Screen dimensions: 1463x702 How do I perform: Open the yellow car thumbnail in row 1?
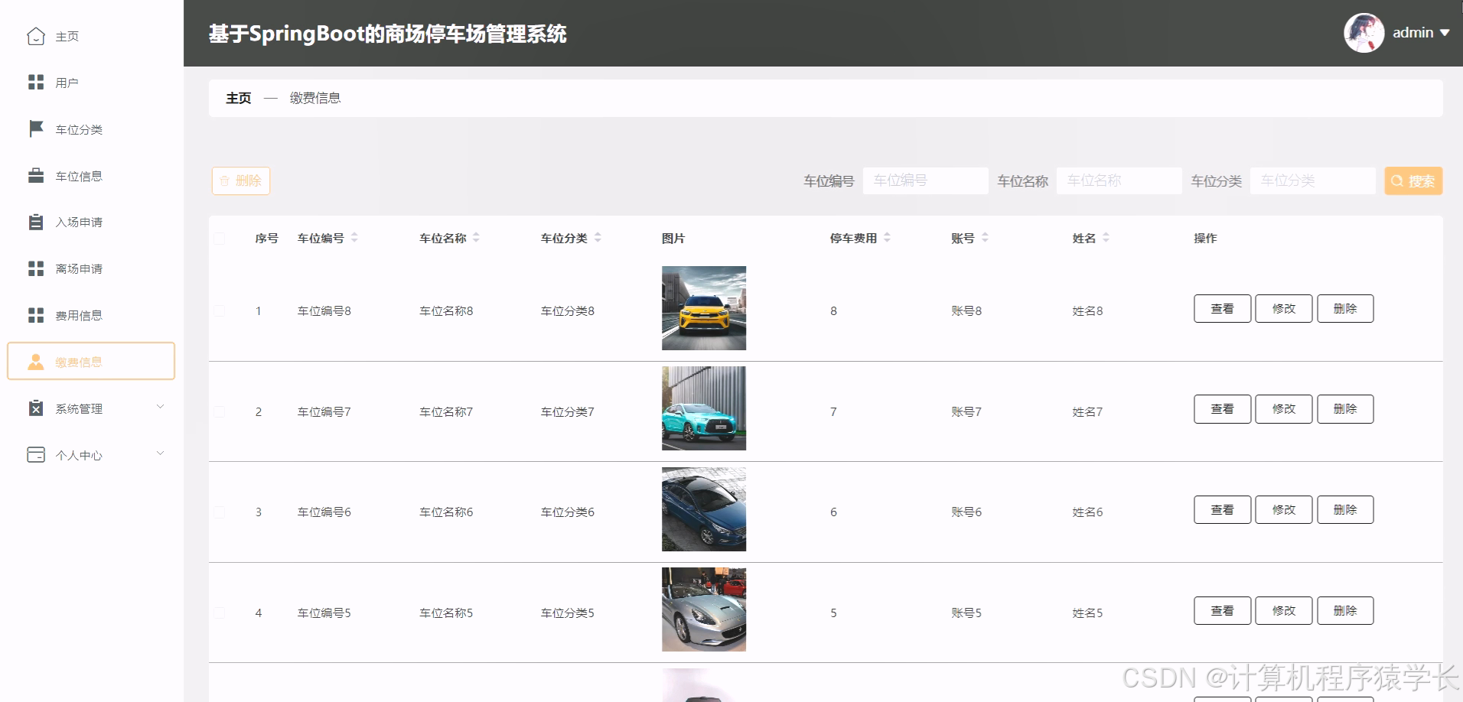click(703, 308)
